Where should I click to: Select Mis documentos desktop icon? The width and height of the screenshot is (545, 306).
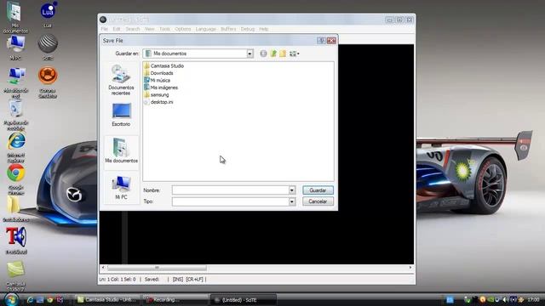coord(15,17)
